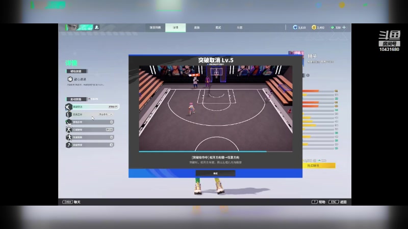Switch to the 球员列表 tab

pos(155,27)
